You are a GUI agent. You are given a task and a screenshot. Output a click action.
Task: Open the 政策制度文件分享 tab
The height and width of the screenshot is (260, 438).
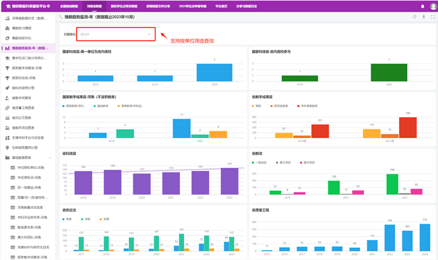click(x=158, y=6)
